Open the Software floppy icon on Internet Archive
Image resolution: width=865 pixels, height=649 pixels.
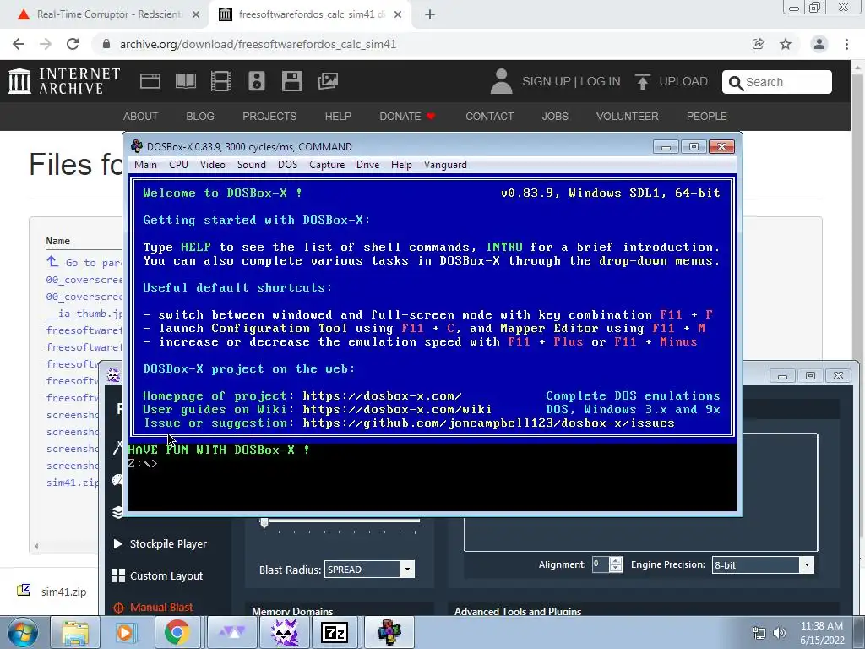(x=291, y=81)
